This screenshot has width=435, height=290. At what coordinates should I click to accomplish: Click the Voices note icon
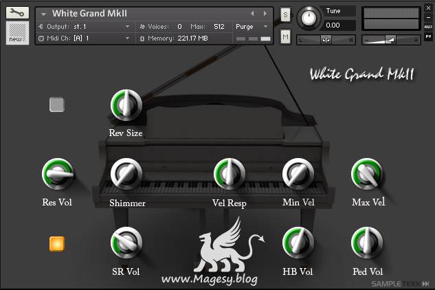(142, 27)
